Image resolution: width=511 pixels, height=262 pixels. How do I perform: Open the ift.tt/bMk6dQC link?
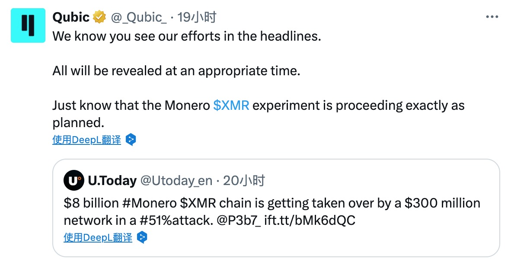[x=310, y=220]
